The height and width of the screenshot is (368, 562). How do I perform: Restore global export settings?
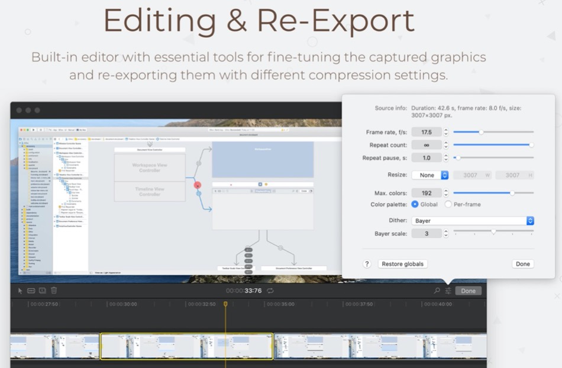[x=402, y=263]
